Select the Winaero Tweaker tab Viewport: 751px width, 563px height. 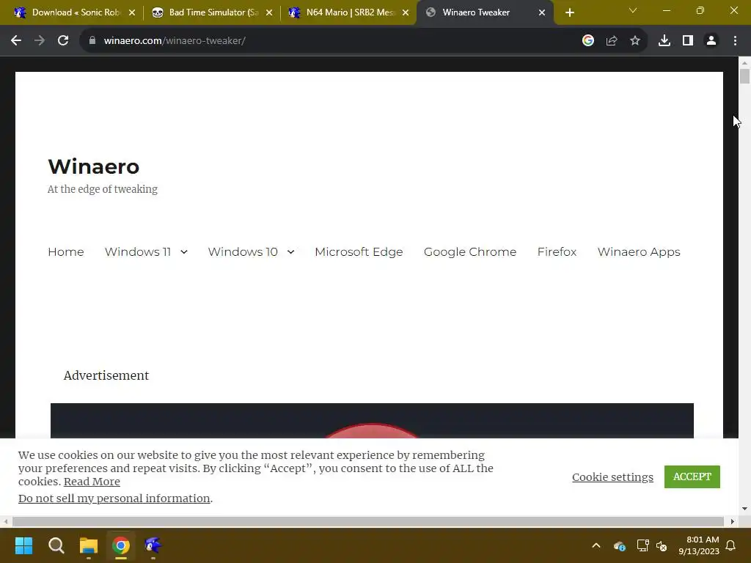(x=484, y=12)
